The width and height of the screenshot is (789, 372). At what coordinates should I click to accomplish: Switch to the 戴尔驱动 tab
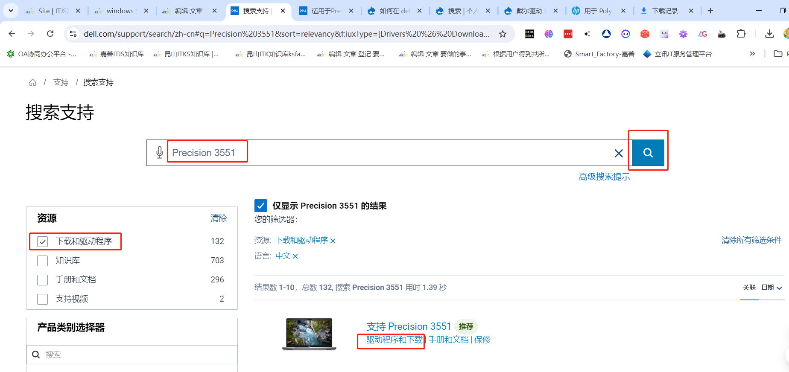[531, 11]
